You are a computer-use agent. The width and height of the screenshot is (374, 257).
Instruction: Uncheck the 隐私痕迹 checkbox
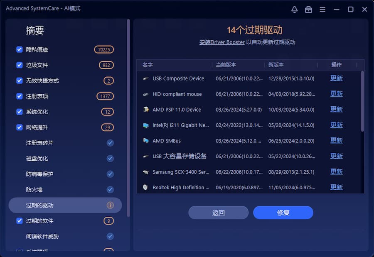pyautogui.click(x=19, y=49)
